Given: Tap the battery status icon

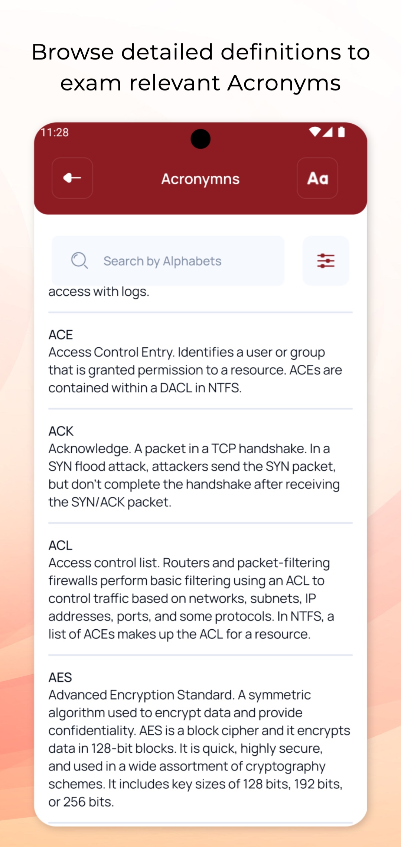Looking at the screenshot, I should pos(342,132).
